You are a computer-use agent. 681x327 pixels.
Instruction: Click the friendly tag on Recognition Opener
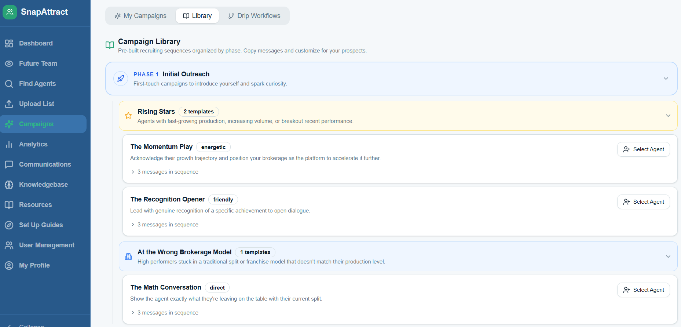[x=223, y=200]
